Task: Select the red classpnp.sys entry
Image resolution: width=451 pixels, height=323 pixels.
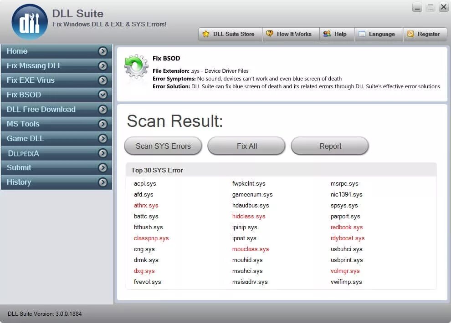Action: tap(151, 238)
